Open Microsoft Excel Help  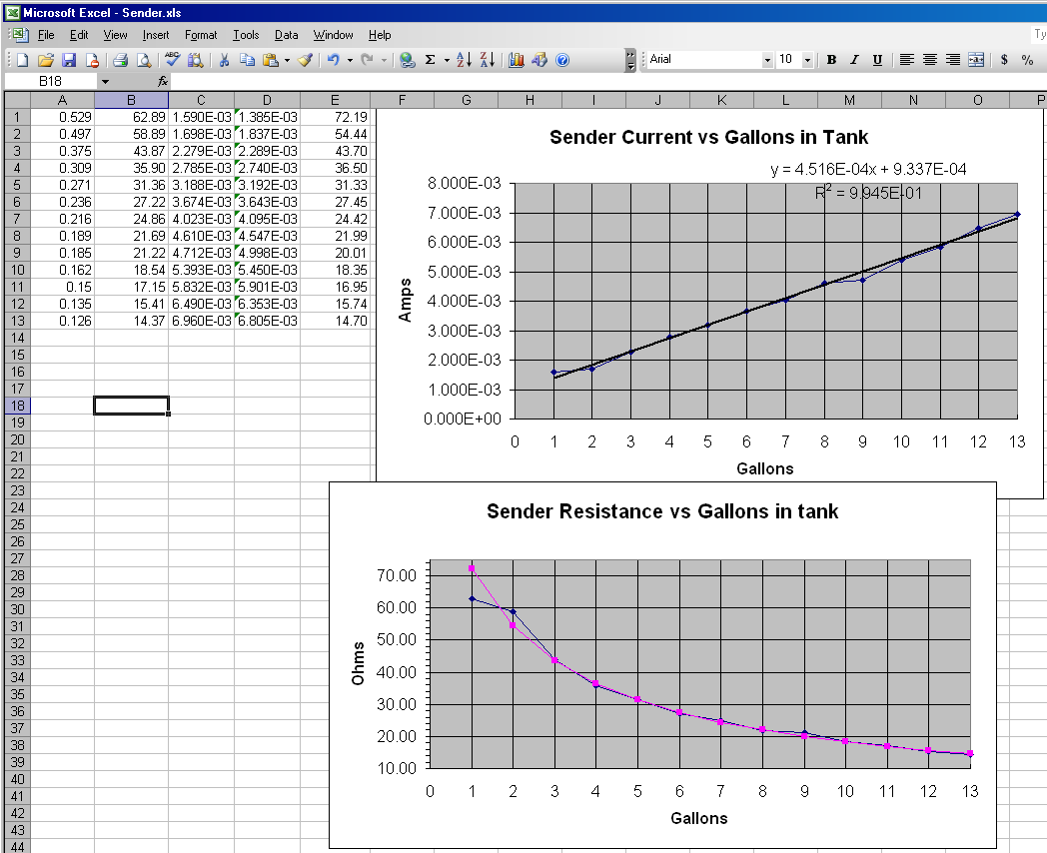pos(562,60)
